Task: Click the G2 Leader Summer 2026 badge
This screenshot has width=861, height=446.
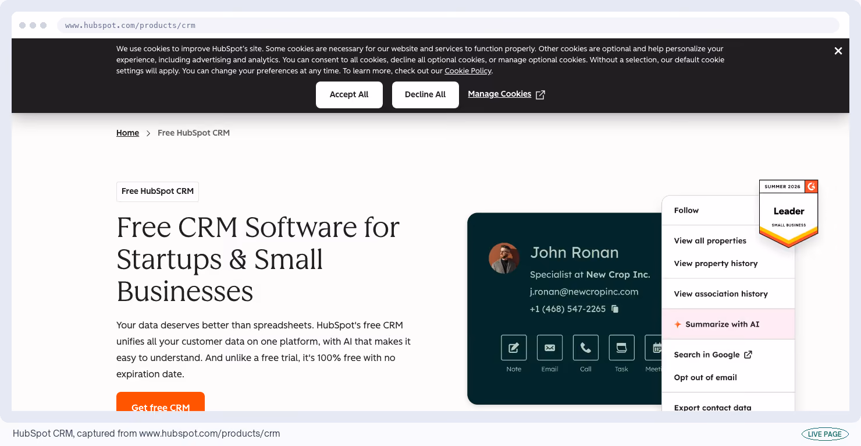Action: [x=789, y=213]
